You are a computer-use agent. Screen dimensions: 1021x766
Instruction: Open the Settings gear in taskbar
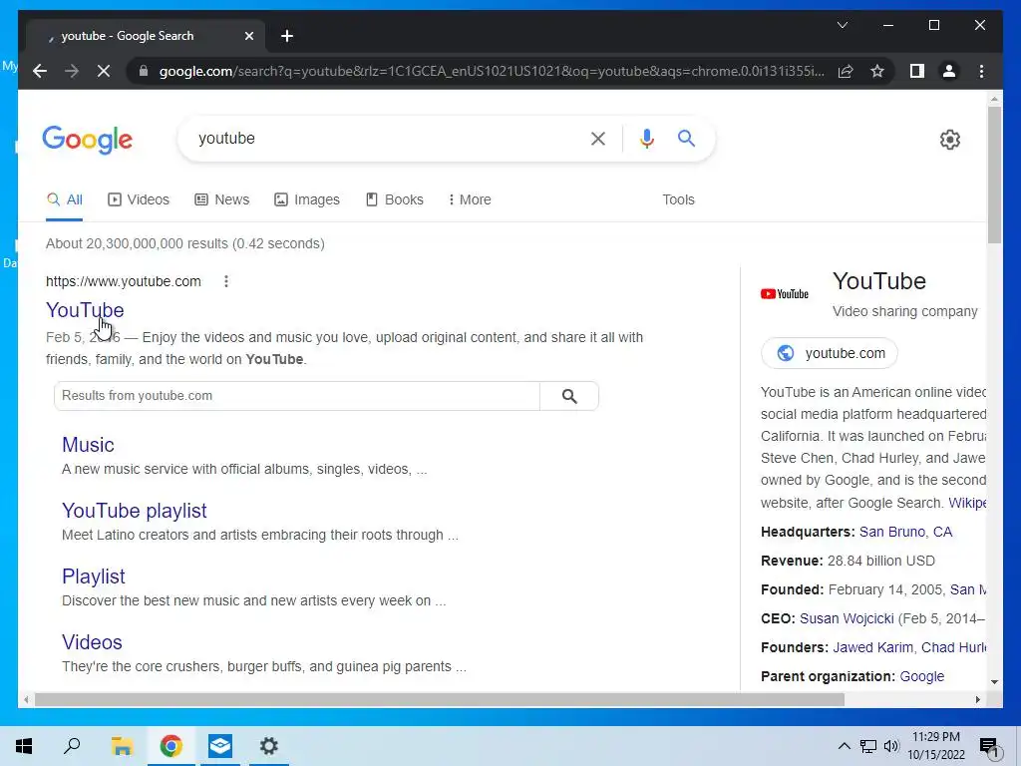[269, 746]
